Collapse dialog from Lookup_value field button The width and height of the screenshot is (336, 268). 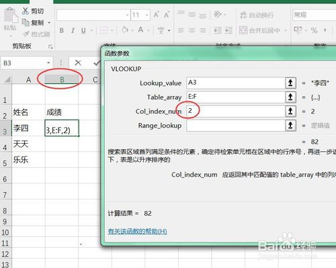(x=290, y=83)
